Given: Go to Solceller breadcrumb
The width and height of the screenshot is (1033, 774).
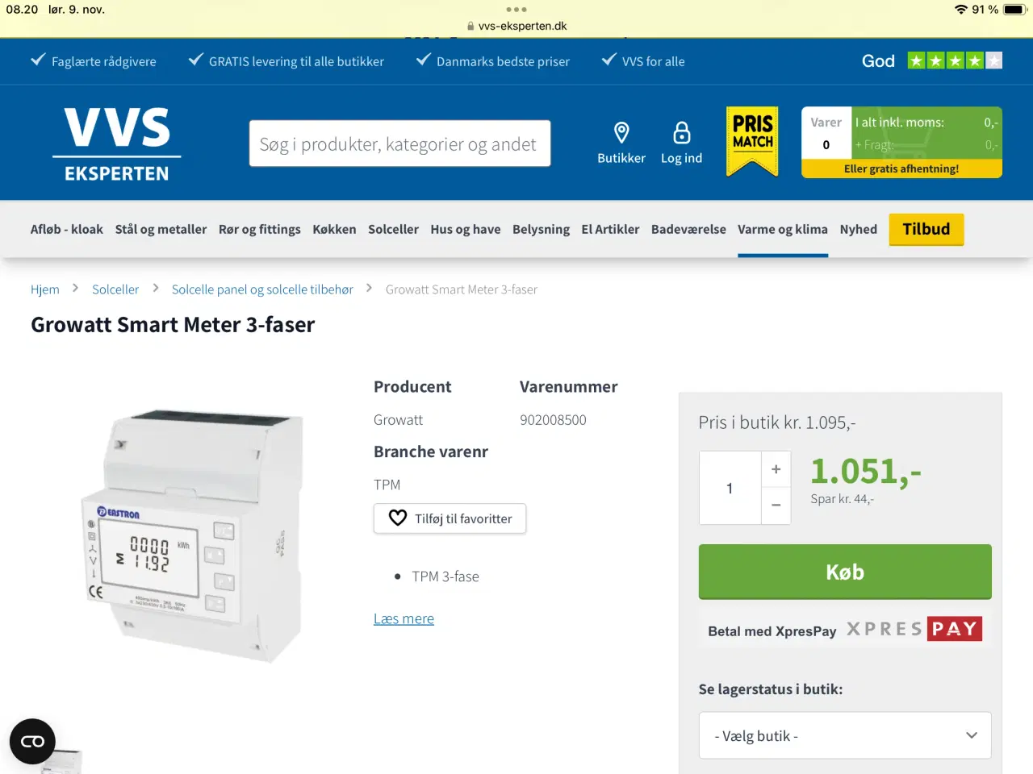Looking at the screenshot, I should [115, 289].
